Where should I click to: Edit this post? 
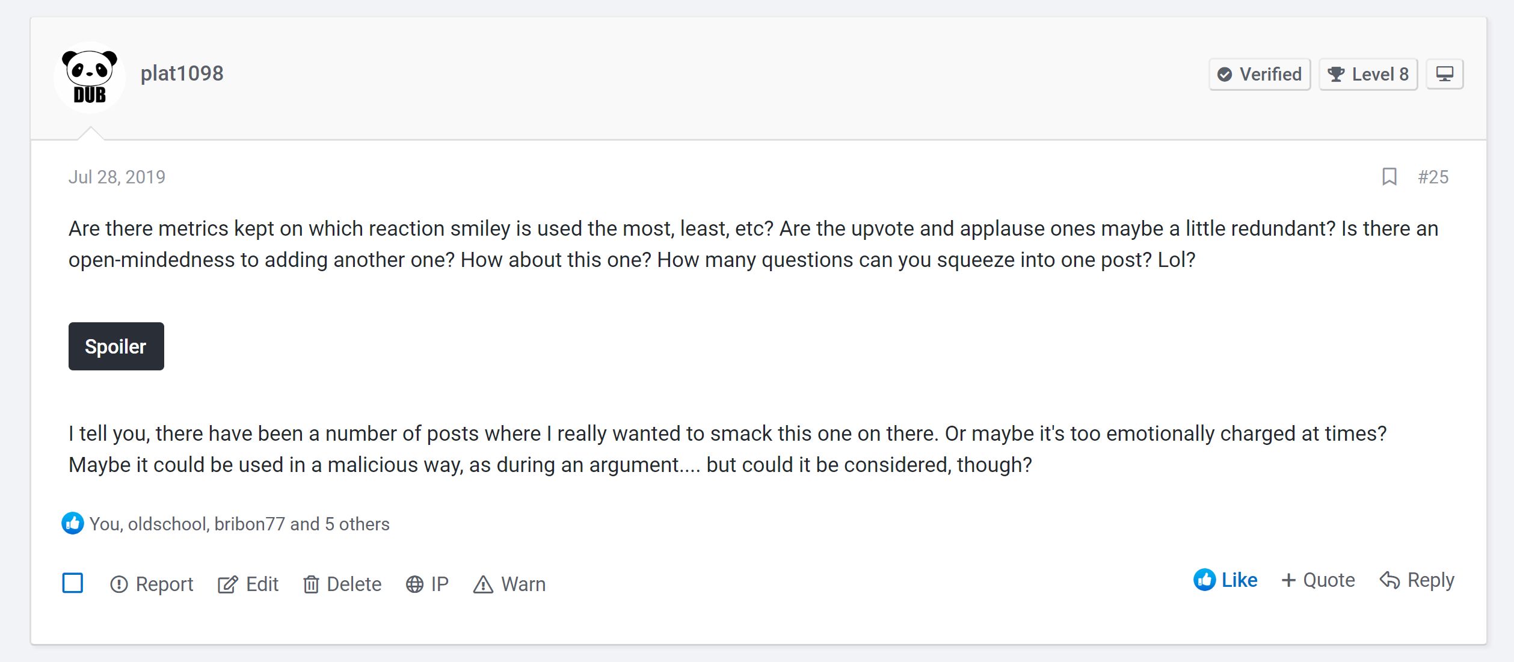pos(248,584)
